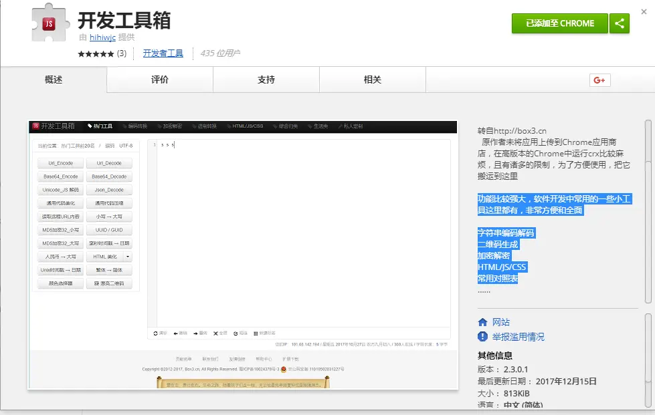The width and height of the screenshot is (655, 415).
Task: Click the home icon beside 网站
Action: [482, 322]
